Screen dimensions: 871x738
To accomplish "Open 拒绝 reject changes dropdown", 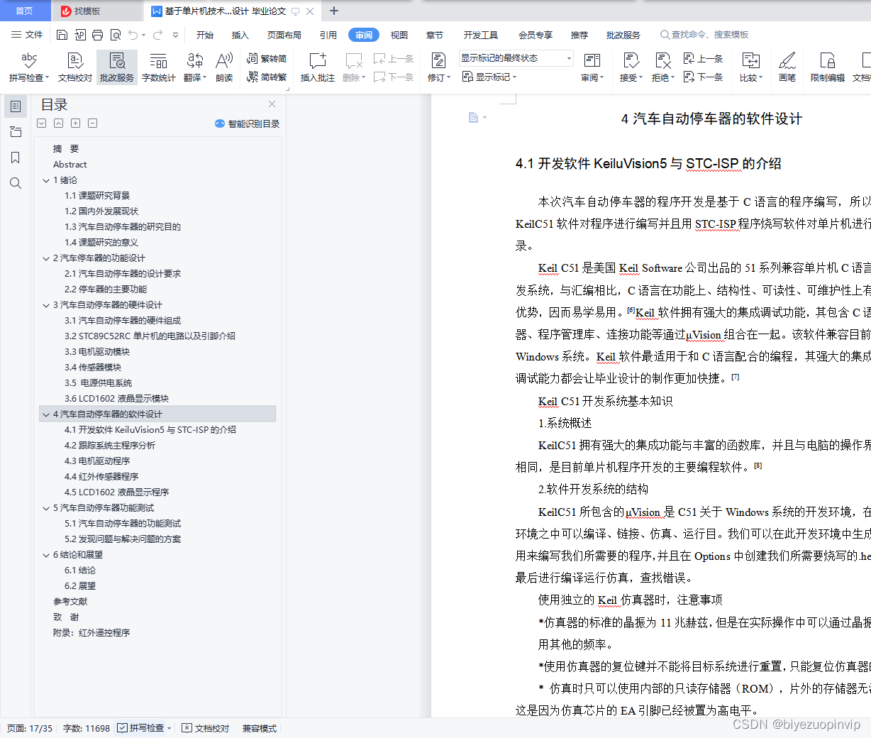I will (663, 77).
